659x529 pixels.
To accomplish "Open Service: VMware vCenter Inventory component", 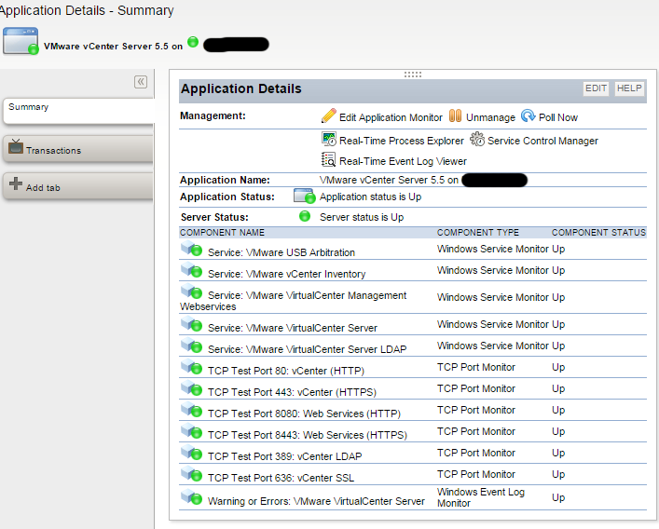I will [x=287, y=274].
